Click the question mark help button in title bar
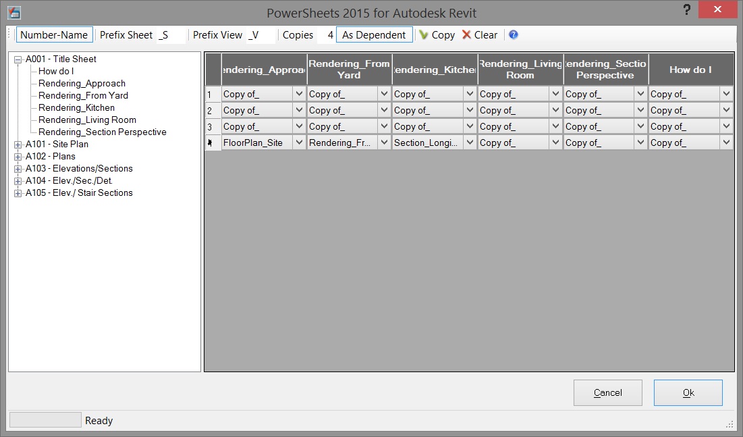The height and width of the screenshot is (437, 743). [x=686, y=9]
